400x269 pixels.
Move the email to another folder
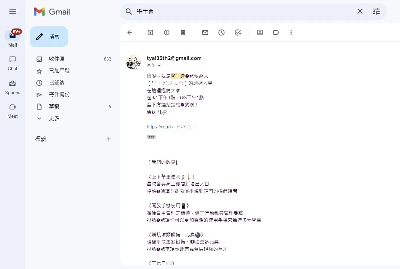coord(260,33)
